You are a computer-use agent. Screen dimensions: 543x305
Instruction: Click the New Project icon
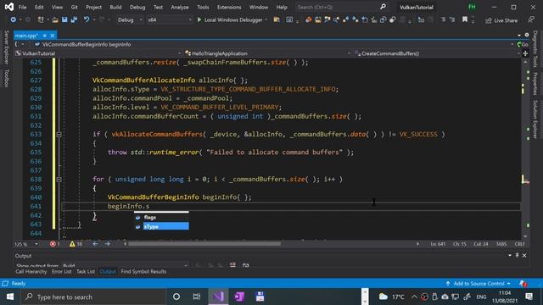(x=41, y=20)
